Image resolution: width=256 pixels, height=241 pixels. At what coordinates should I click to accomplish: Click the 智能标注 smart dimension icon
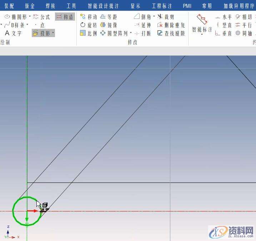click(202, 19)
